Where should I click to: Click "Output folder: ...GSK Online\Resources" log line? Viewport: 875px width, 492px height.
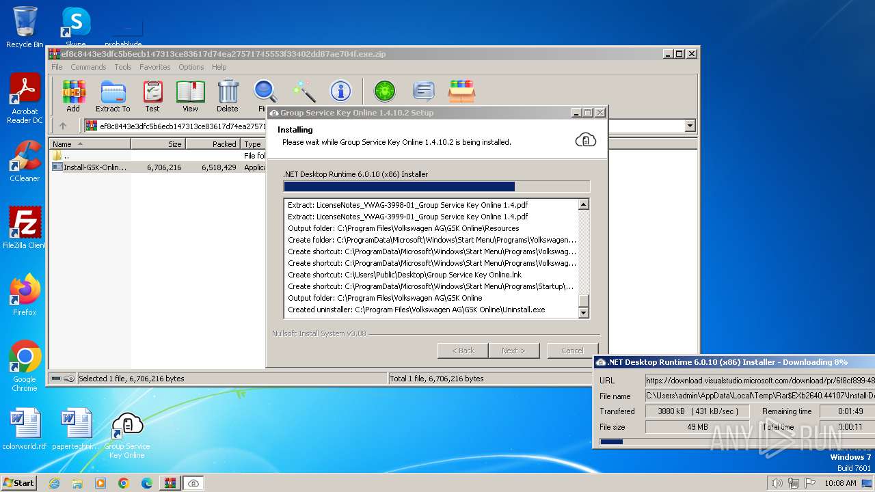coord(403,228)
